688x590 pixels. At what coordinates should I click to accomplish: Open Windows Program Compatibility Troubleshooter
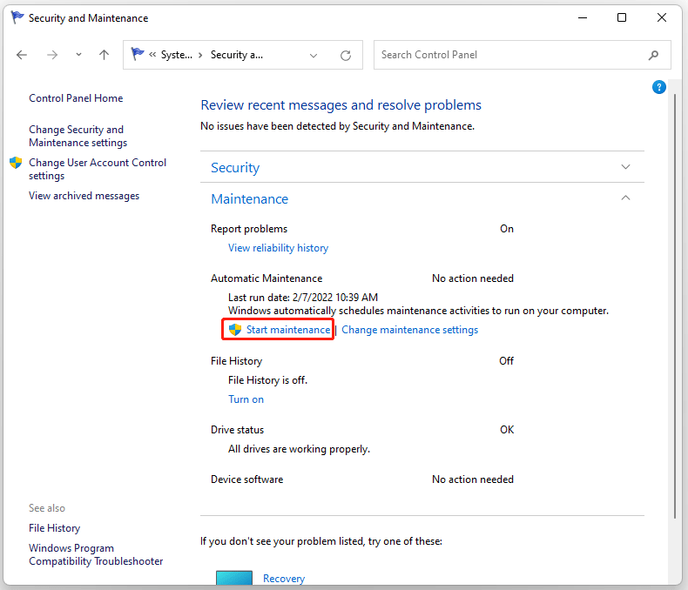(96, 554)
